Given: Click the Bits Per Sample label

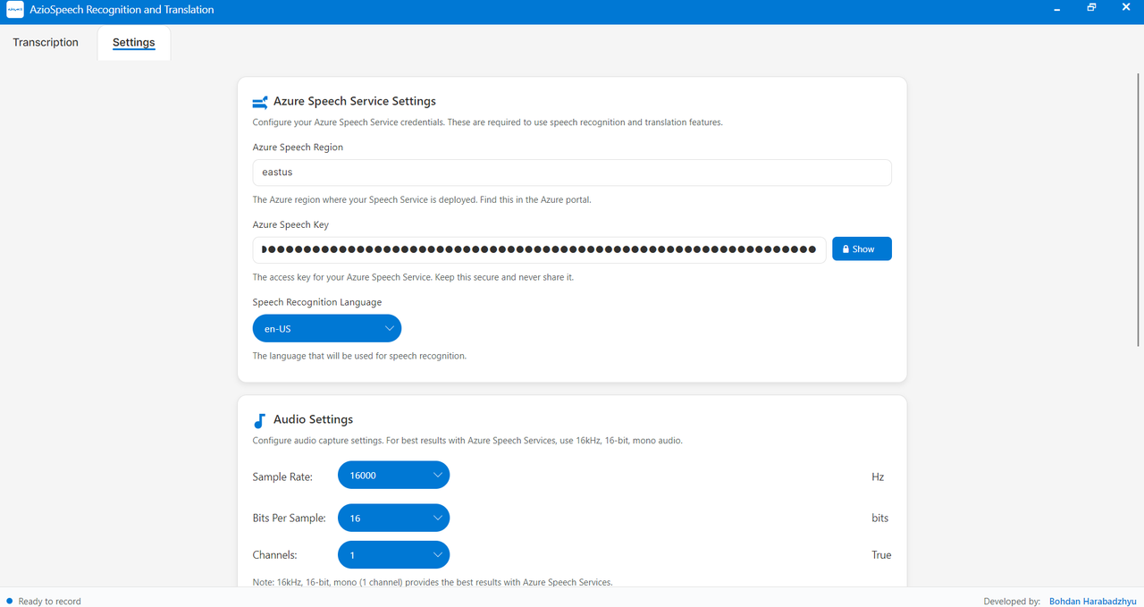Looking at the screenshot, I should coord(289,518).
